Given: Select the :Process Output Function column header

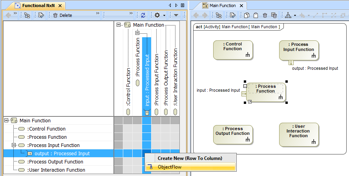Looking at the screenshot, I should tap(166, 78).
